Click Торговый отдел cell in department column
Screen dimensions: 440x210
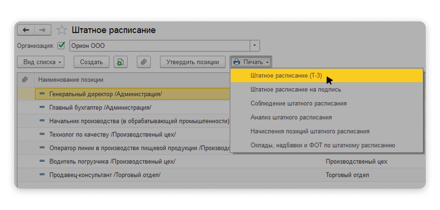[x=347, y=175]
